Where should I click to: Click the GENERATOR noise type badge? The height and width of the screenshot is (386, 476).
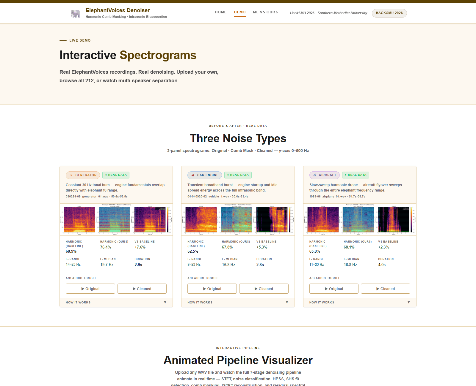pyautogui.click(x=83, y=175)
